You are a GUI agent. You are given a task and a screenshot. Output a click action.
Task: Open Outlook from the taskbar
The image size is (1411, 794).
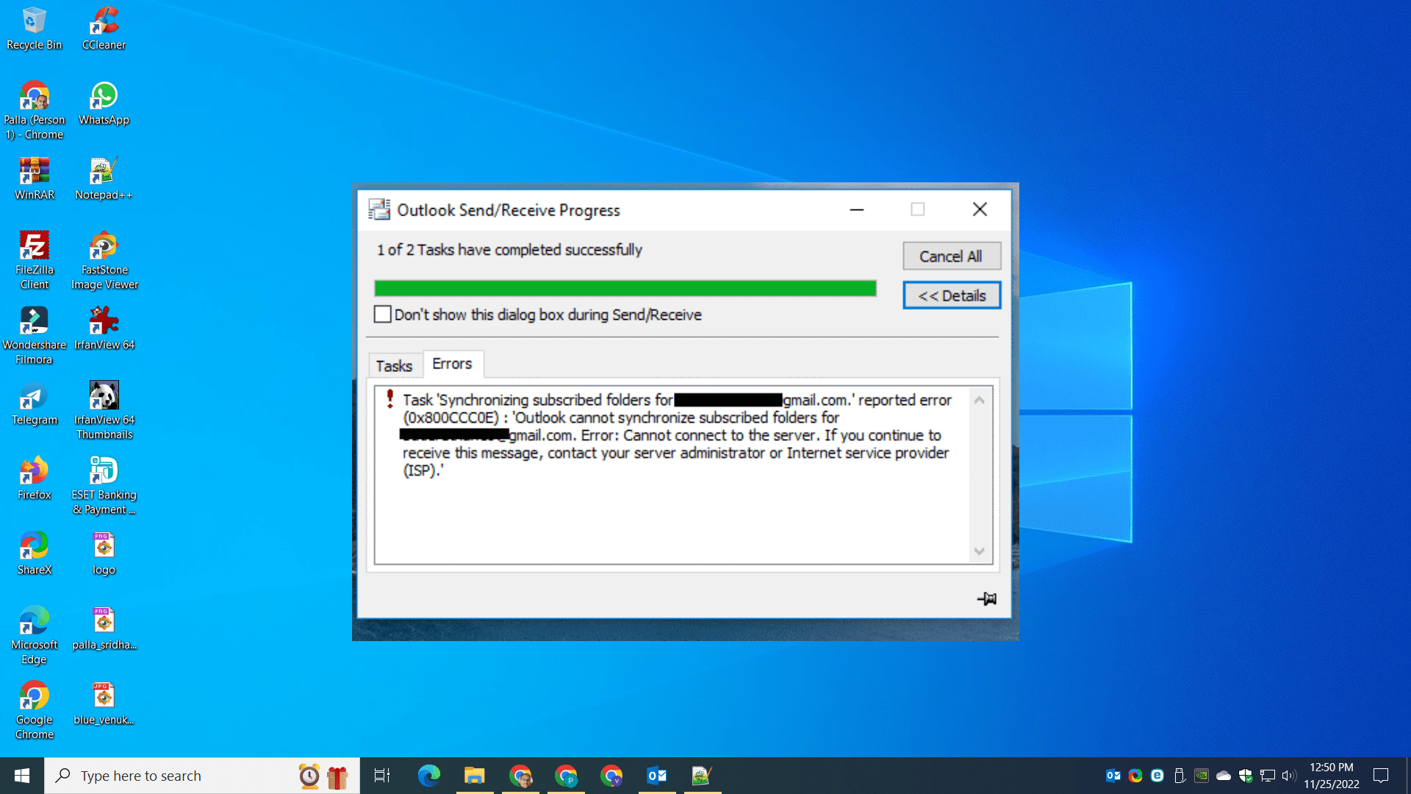(x=657, y=776)
